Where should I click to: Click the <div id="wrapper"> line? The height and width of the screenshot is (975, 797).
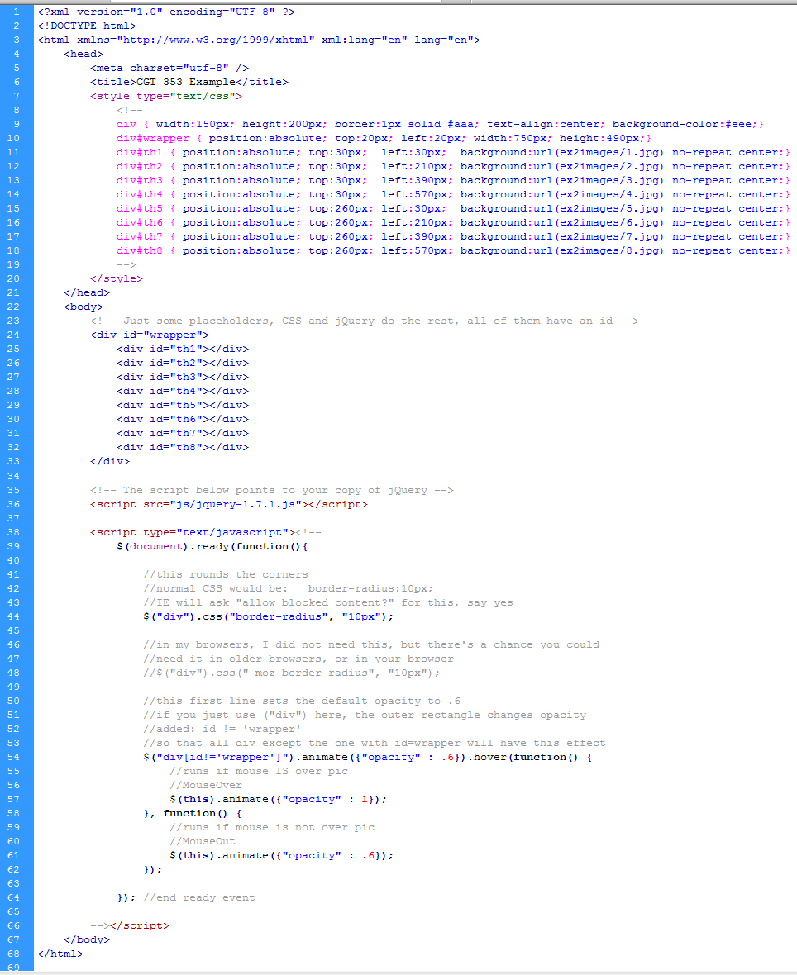pos(150,335)
